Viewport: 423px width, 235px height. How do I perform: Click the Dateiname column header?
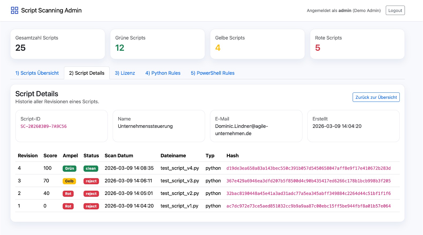(173, 156)
